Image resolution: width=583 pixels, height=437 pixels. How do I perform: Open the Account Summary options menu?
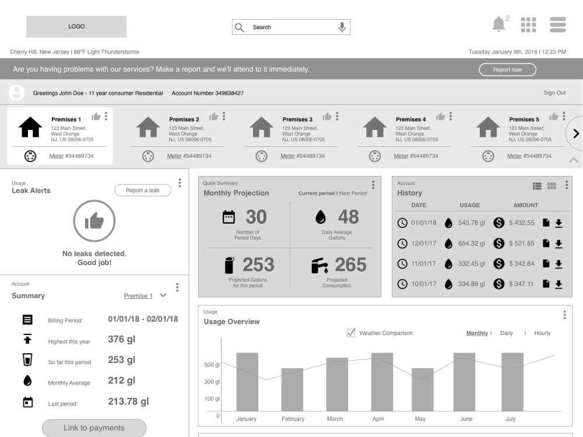(x=177, y=287)
